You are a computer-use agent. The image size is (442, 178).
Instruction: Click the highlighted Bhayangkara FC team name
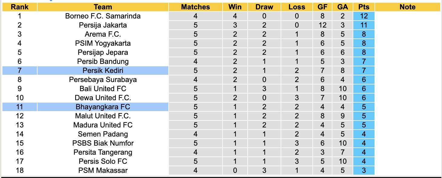[103, 107]
